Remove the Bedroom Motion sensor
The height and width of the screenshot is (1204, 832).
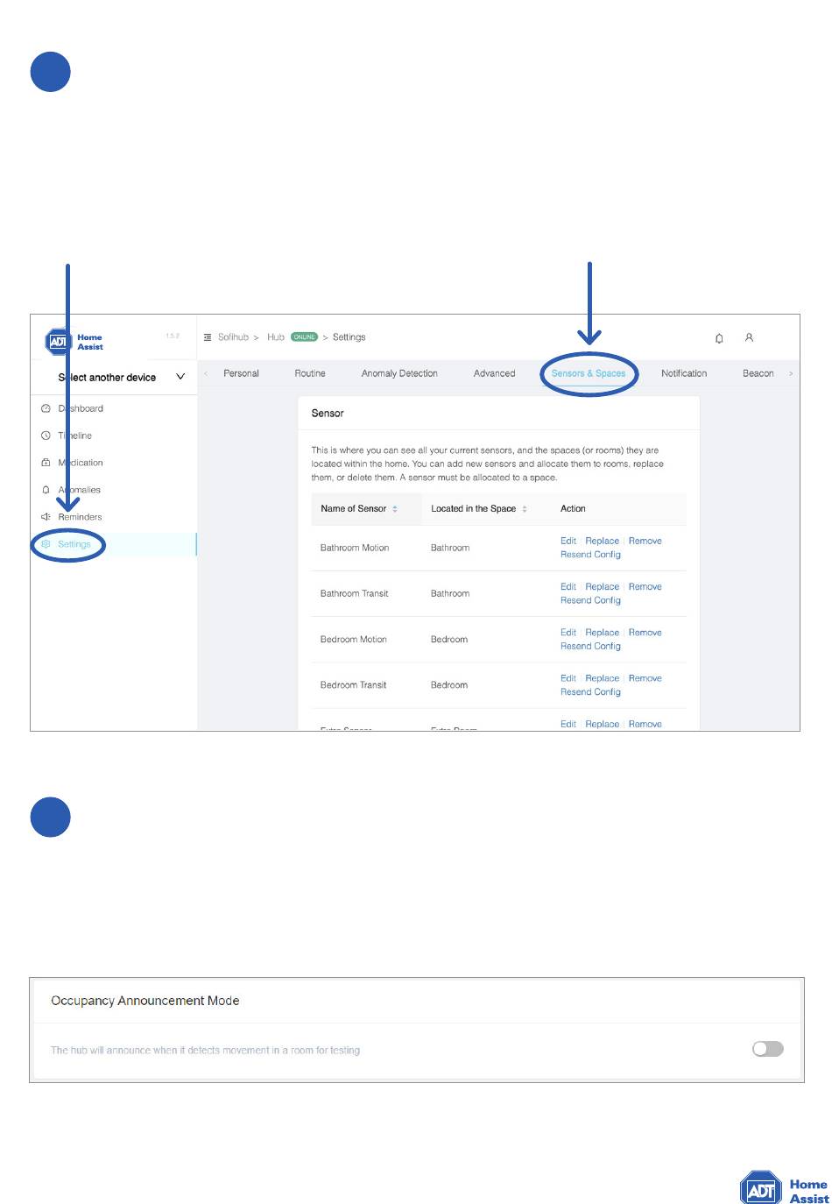(645, 632)
